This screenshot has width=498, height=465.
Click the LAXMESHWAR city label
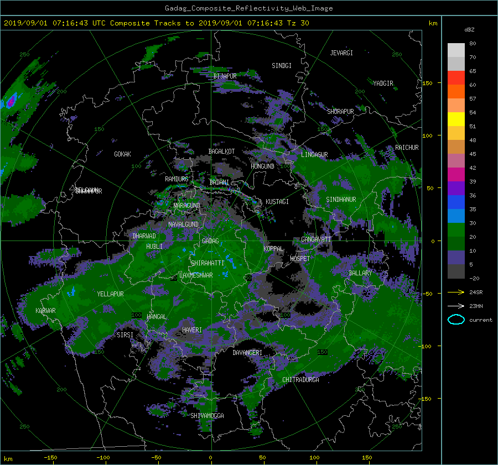(196, 275)
